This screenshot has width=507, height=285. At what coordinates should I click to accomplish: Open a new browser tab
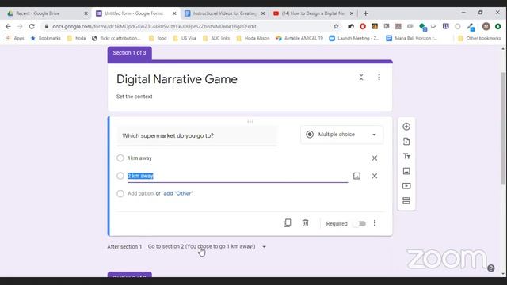point(365,13)
